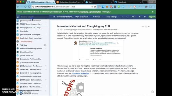Reload the page in Chrome

pyautogui.click(x=26, y=7)
